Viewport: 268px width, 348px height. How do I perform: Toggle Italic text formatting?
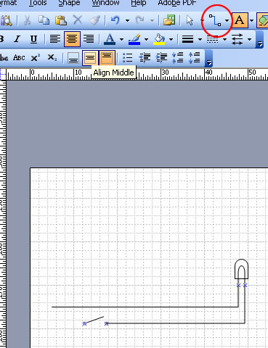click(17, 39)
